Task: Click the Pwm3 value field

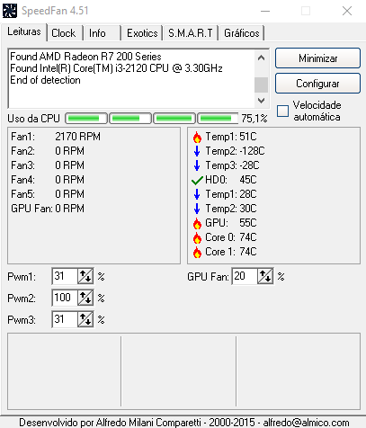Action: click(65, 319)
